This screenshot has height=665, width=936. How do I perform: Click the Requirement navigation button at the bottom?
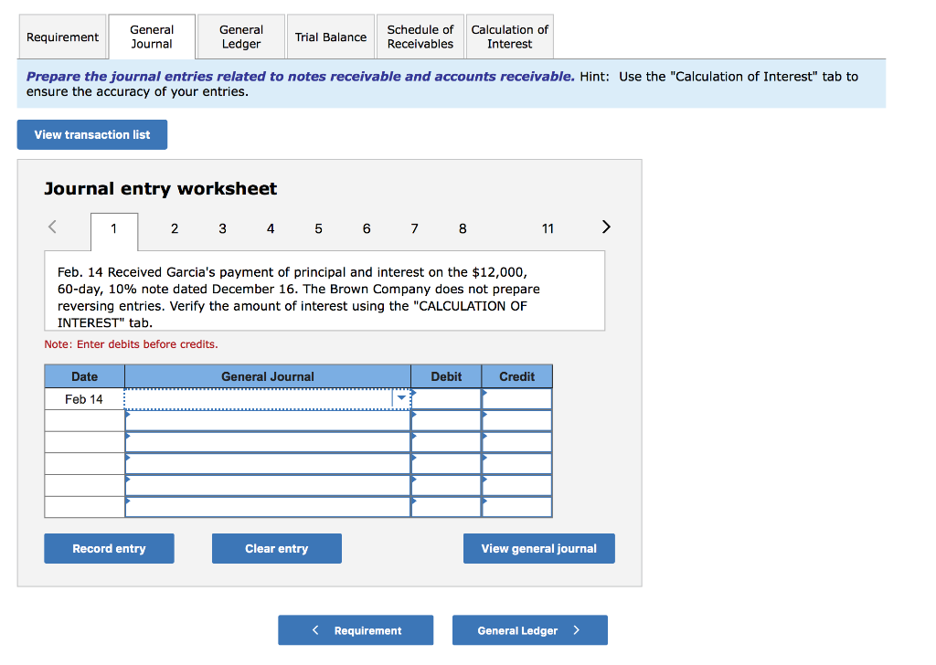(x=356, y=629)
